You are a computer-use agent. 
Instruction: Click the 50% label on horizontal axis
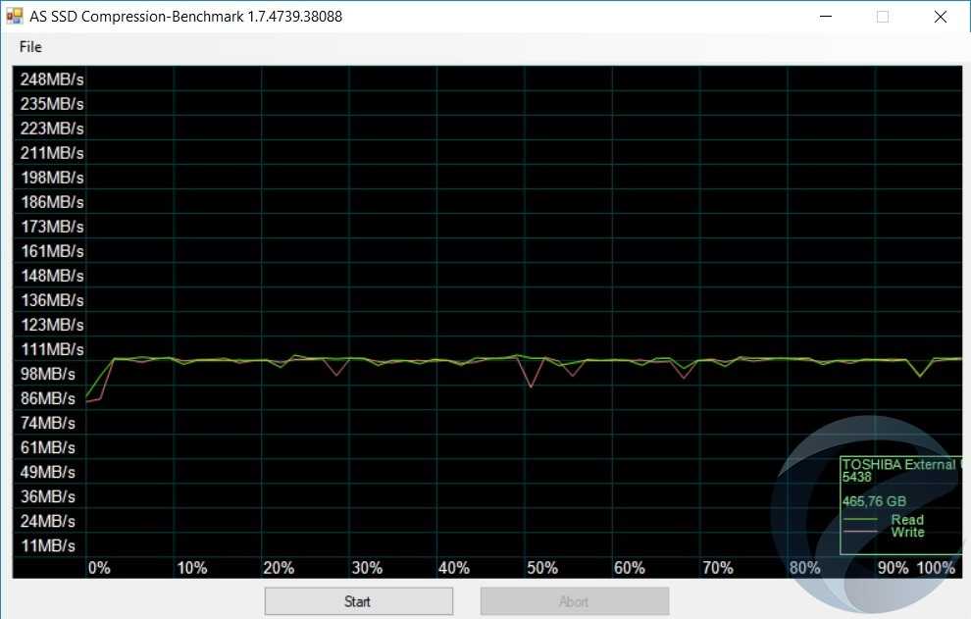click(541, 568)
